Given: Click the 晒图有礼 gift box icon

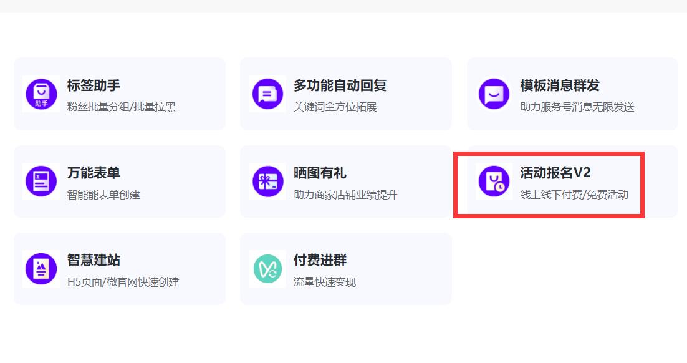Looking at the screenshot, I should 267,181.
